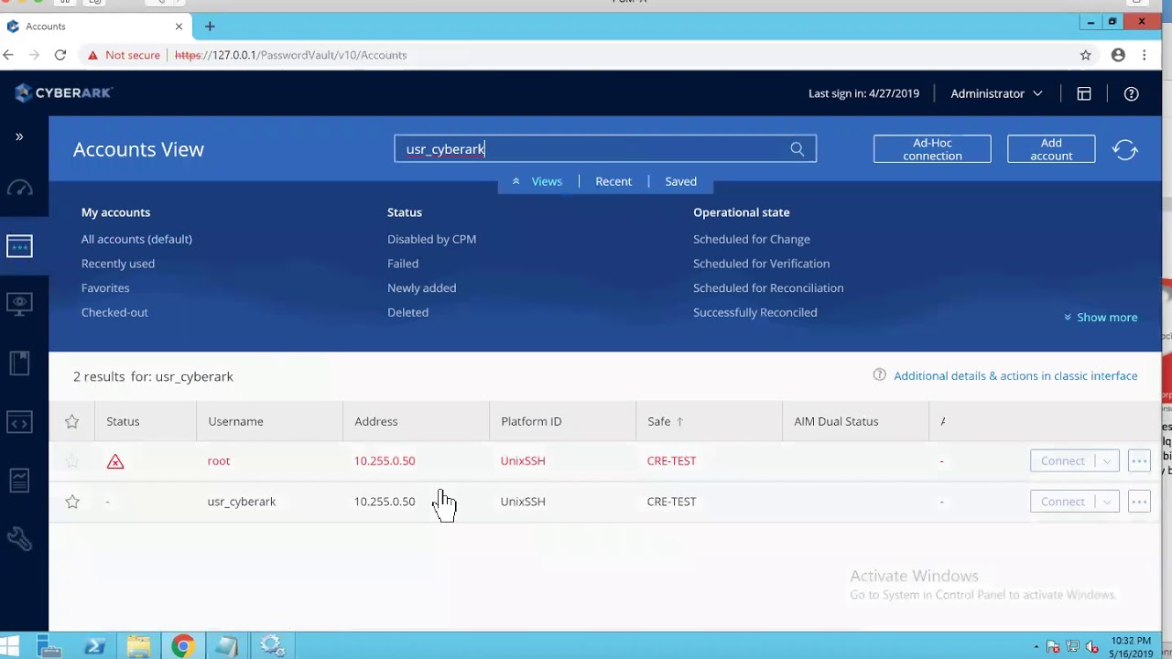Select Checked-out view

click(x=114, y=312)
